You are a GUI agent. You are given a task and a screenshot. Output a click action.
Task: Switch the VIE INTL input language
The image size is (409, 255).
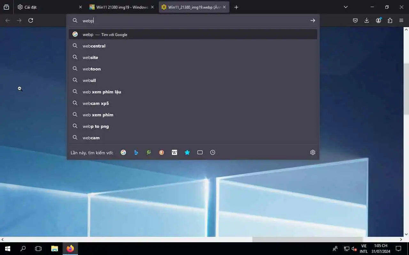point(364,249)
